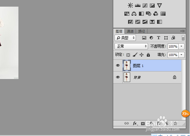Click the orange 73% floating badge

coord(185,114)
